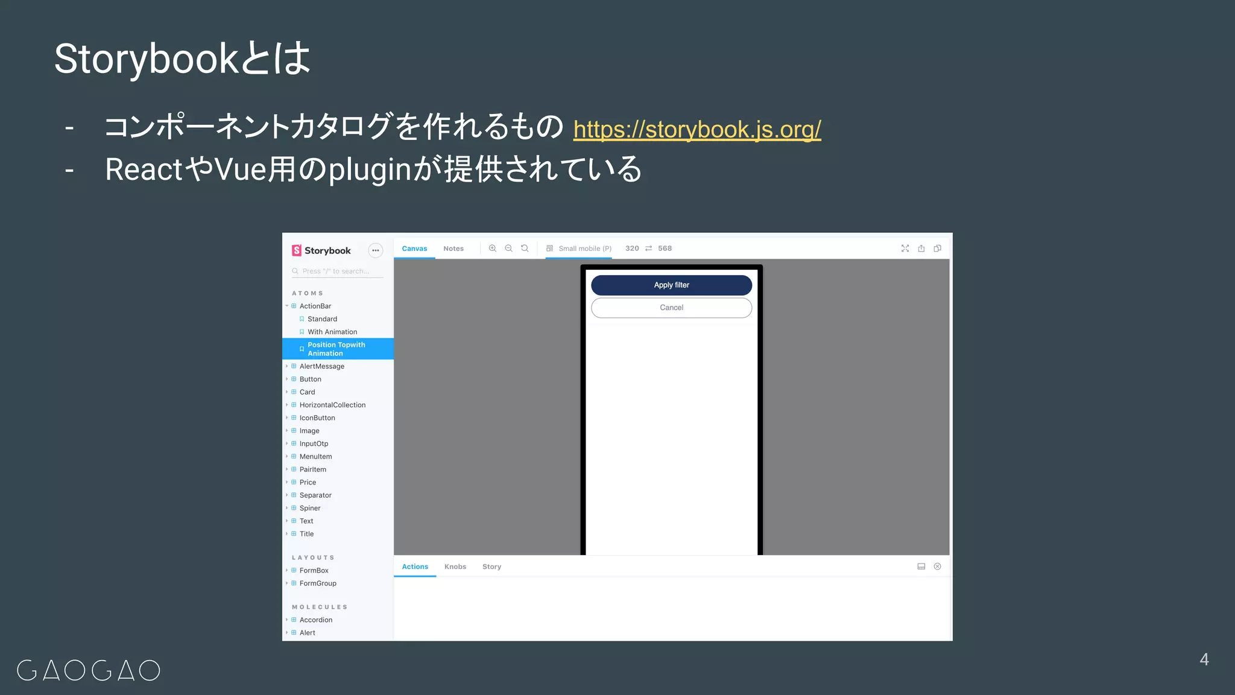
Task: Open the Story panel tab
Action: pos(491,566)
